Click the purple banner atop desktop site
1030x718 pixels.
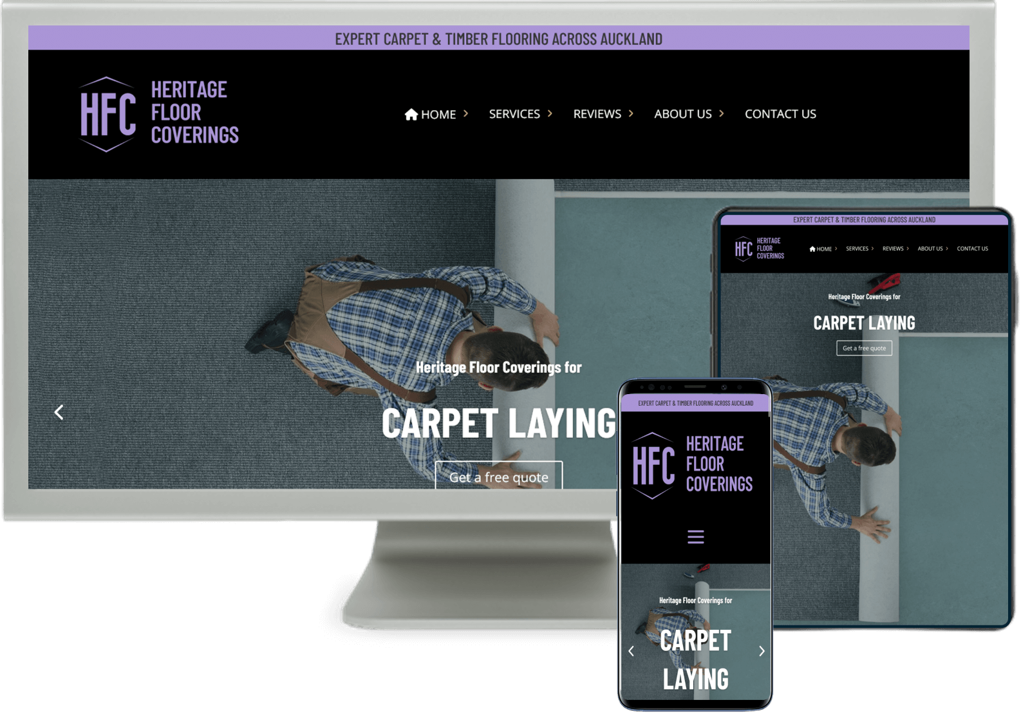point(498,39)
